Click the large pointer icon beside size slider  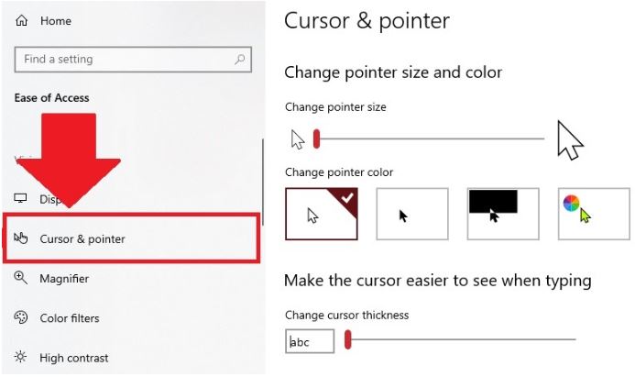(x=570, y=139)
